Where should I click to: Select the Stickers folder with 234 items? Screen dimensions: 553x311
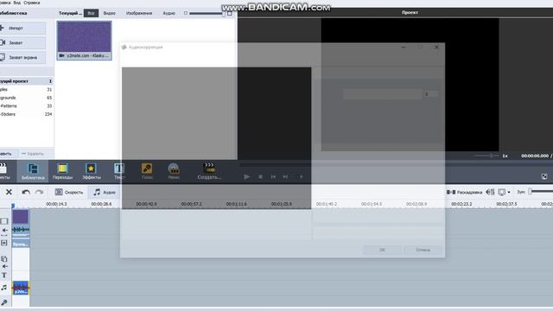(x=27, y=114)
